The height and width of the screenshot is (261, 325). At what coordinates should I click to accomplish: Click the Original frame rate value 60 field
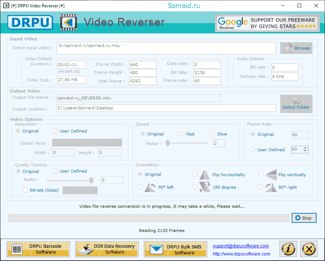[x=300, y=135]
